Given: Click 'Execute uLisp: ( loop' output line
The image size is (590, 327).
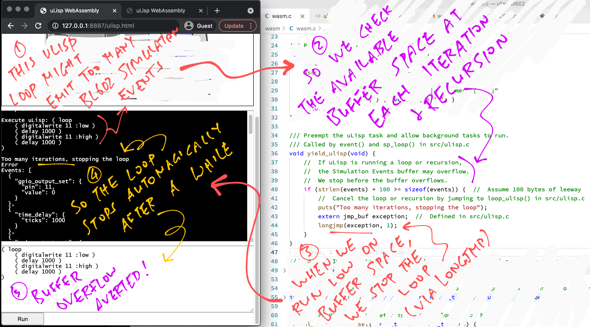Looking at the screenshot, I should tap(37, 120).
